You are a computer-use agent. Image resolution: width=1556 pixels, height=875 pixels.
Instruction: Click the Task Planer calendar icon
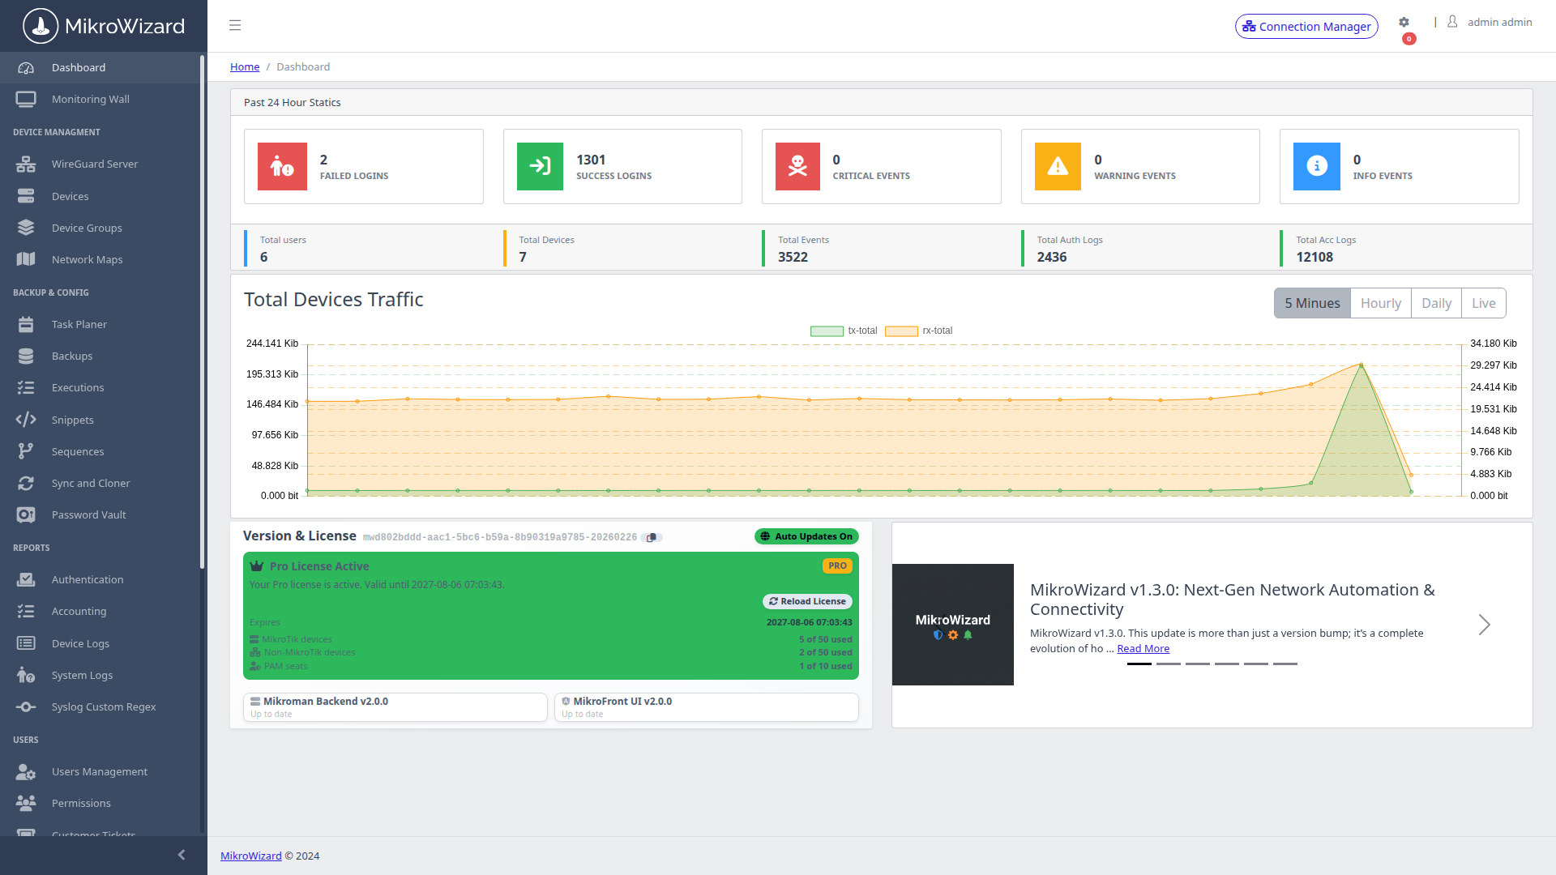point(26,324)
